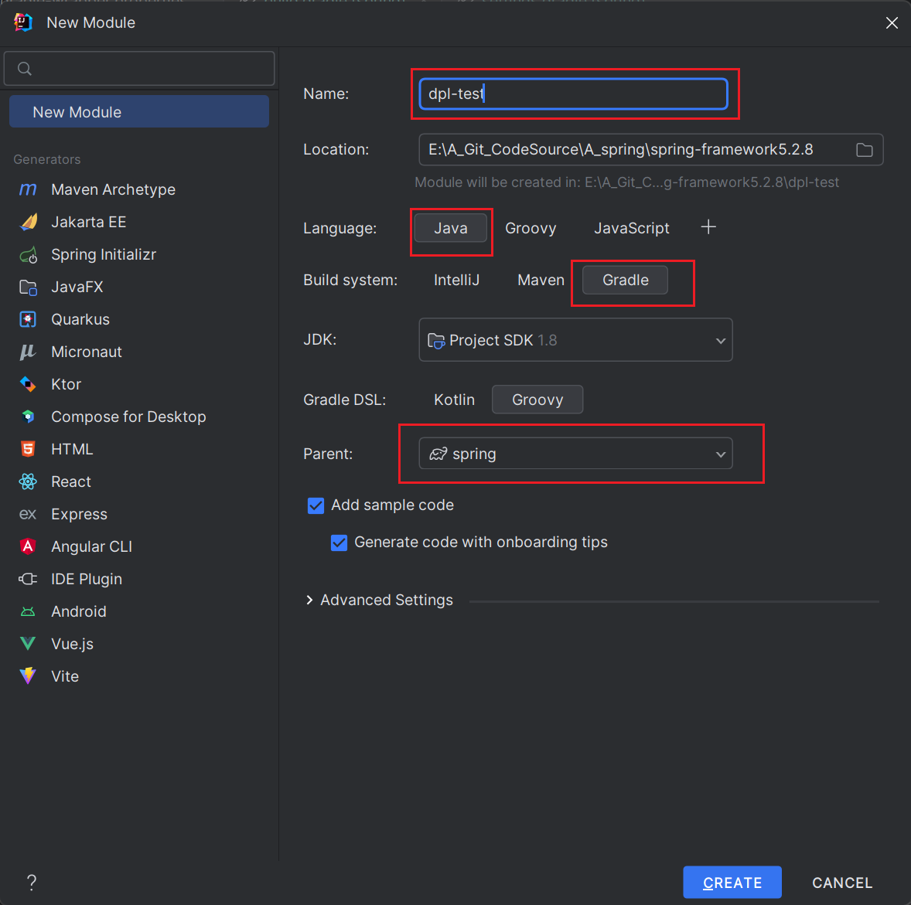Choose IntelliJ build system
911x905 pixels.
(x=457, y=281)
